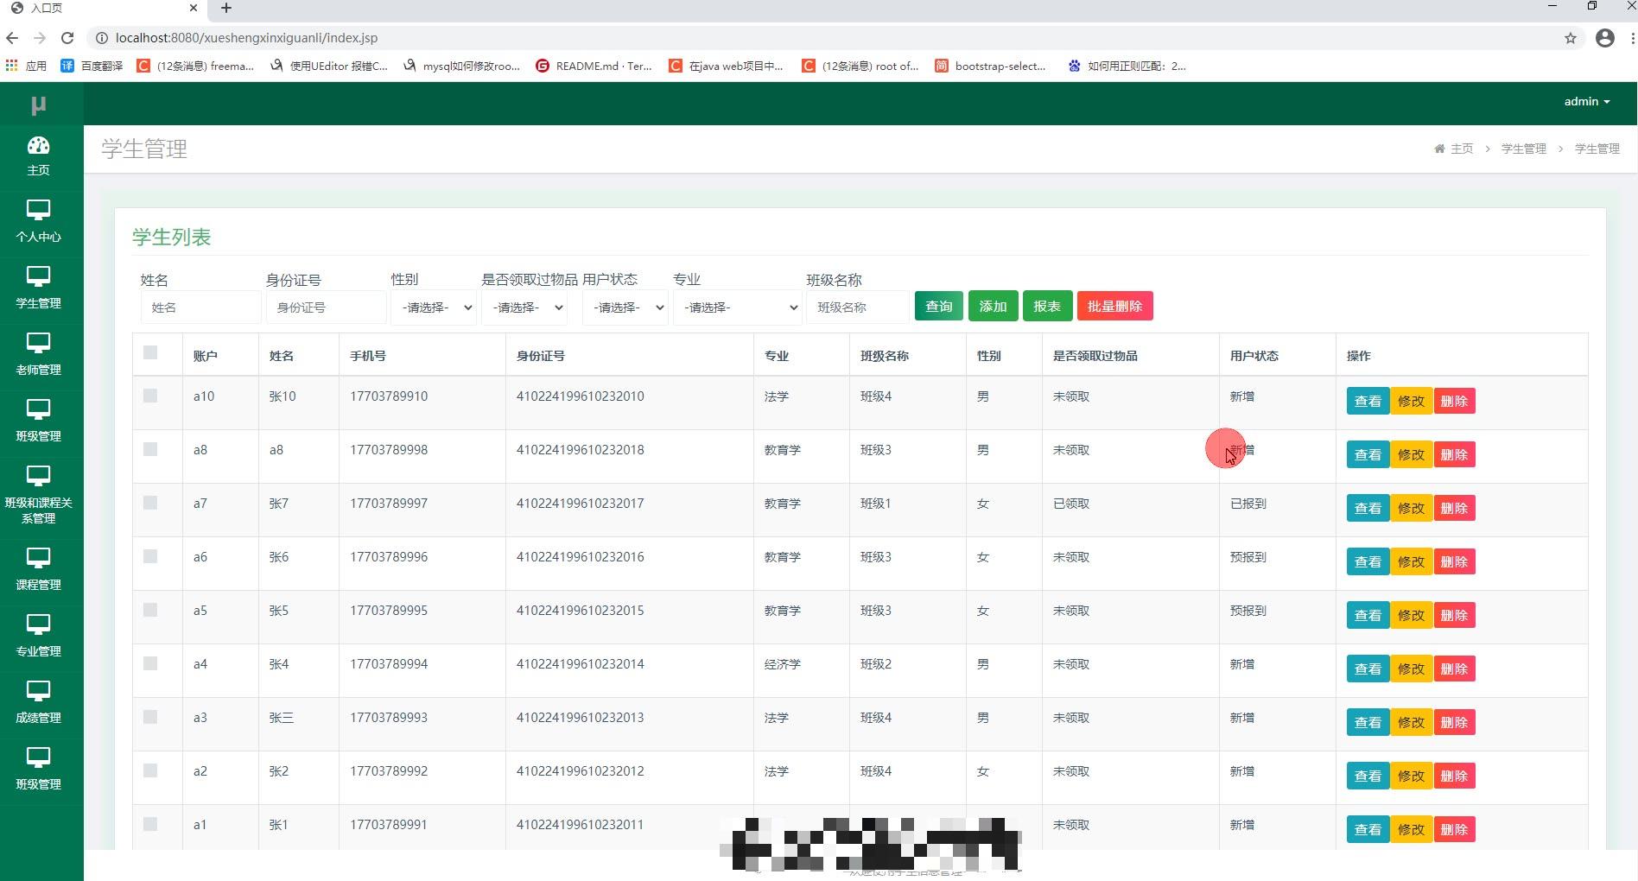Open 百度翻译 bookmark

(x=92, y=66)
